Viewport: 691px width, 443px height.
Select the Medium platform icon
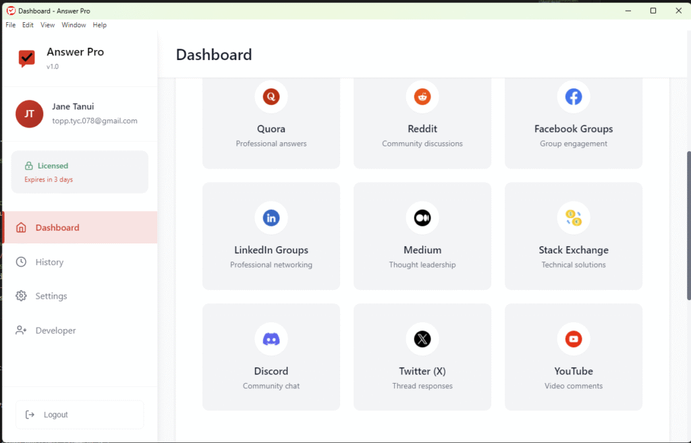[422, 218]
